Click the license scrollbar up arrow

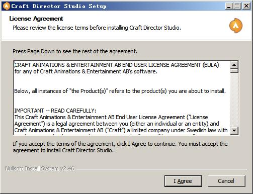[x=234, y=65]
